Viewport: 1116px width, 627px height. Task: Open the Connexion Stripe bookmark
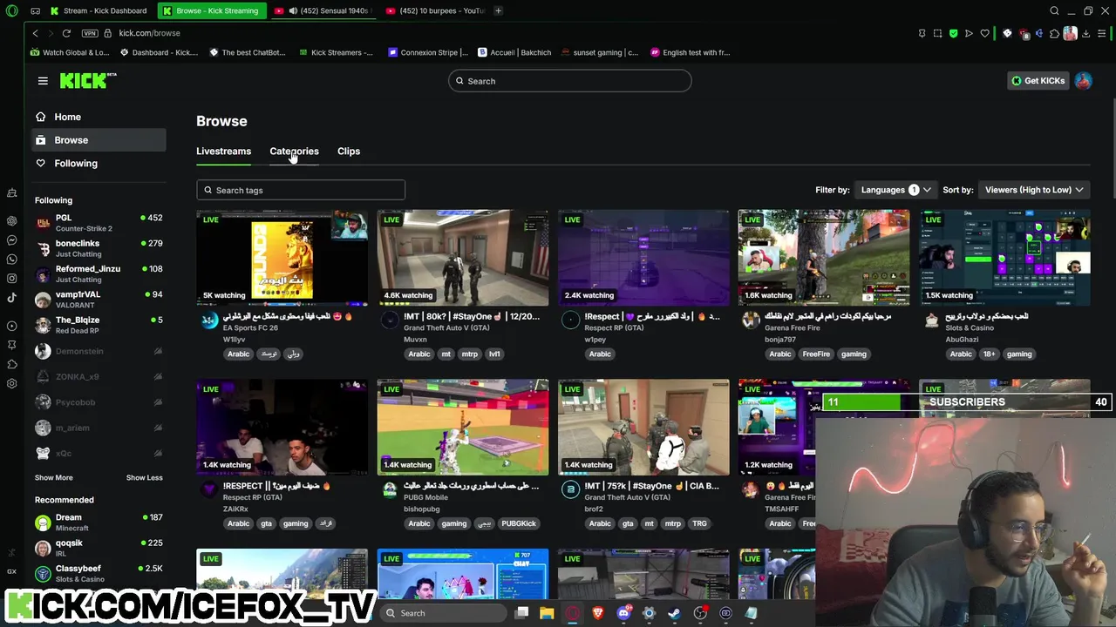[428, 52]
